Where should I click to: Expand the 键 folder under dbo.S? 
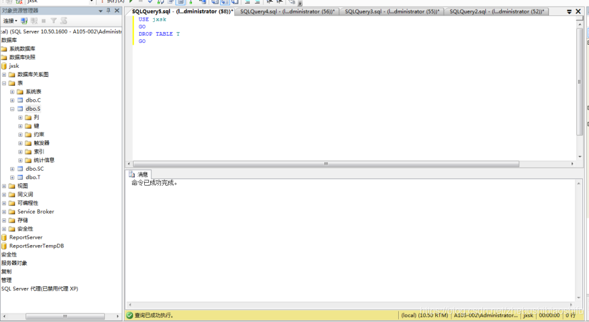pos(21,126)
